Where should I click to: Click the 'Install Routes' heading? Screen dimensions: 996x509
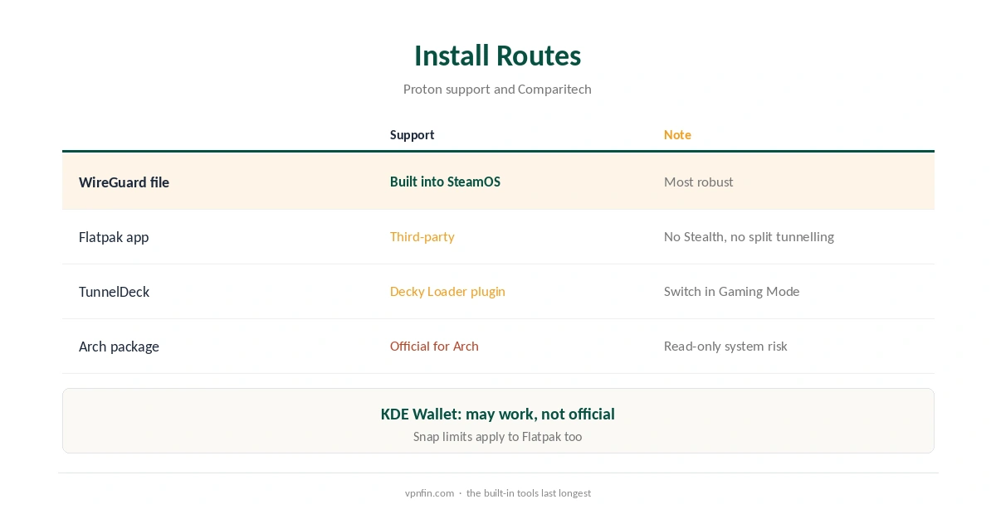[x=497, y=56]
